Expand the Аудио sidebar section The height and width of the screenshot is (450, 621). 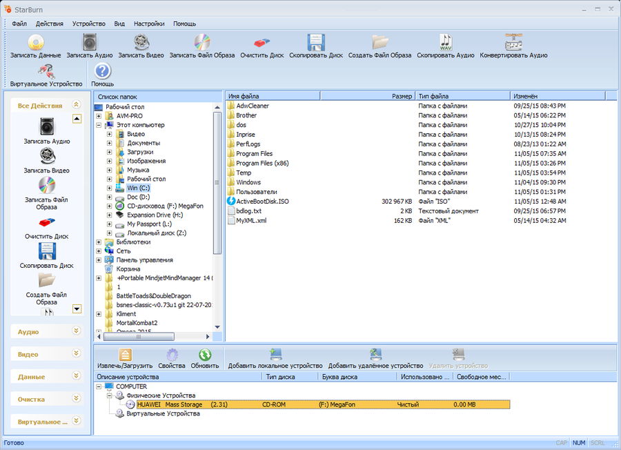(77, 331)
